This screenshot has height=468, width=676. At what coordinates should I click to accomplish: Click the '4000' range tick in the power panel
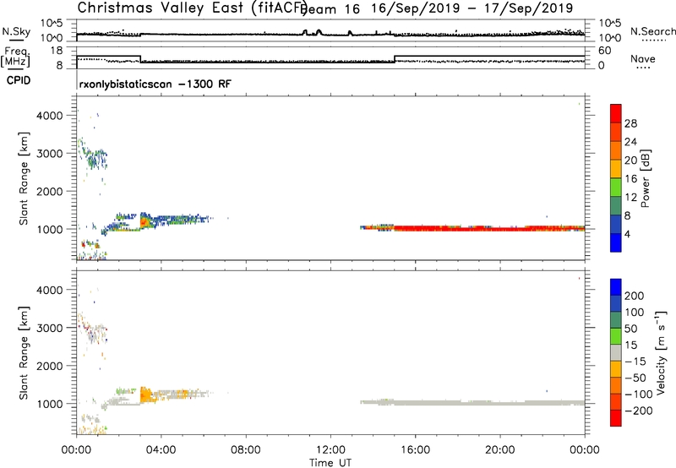[x=49, y=116]
